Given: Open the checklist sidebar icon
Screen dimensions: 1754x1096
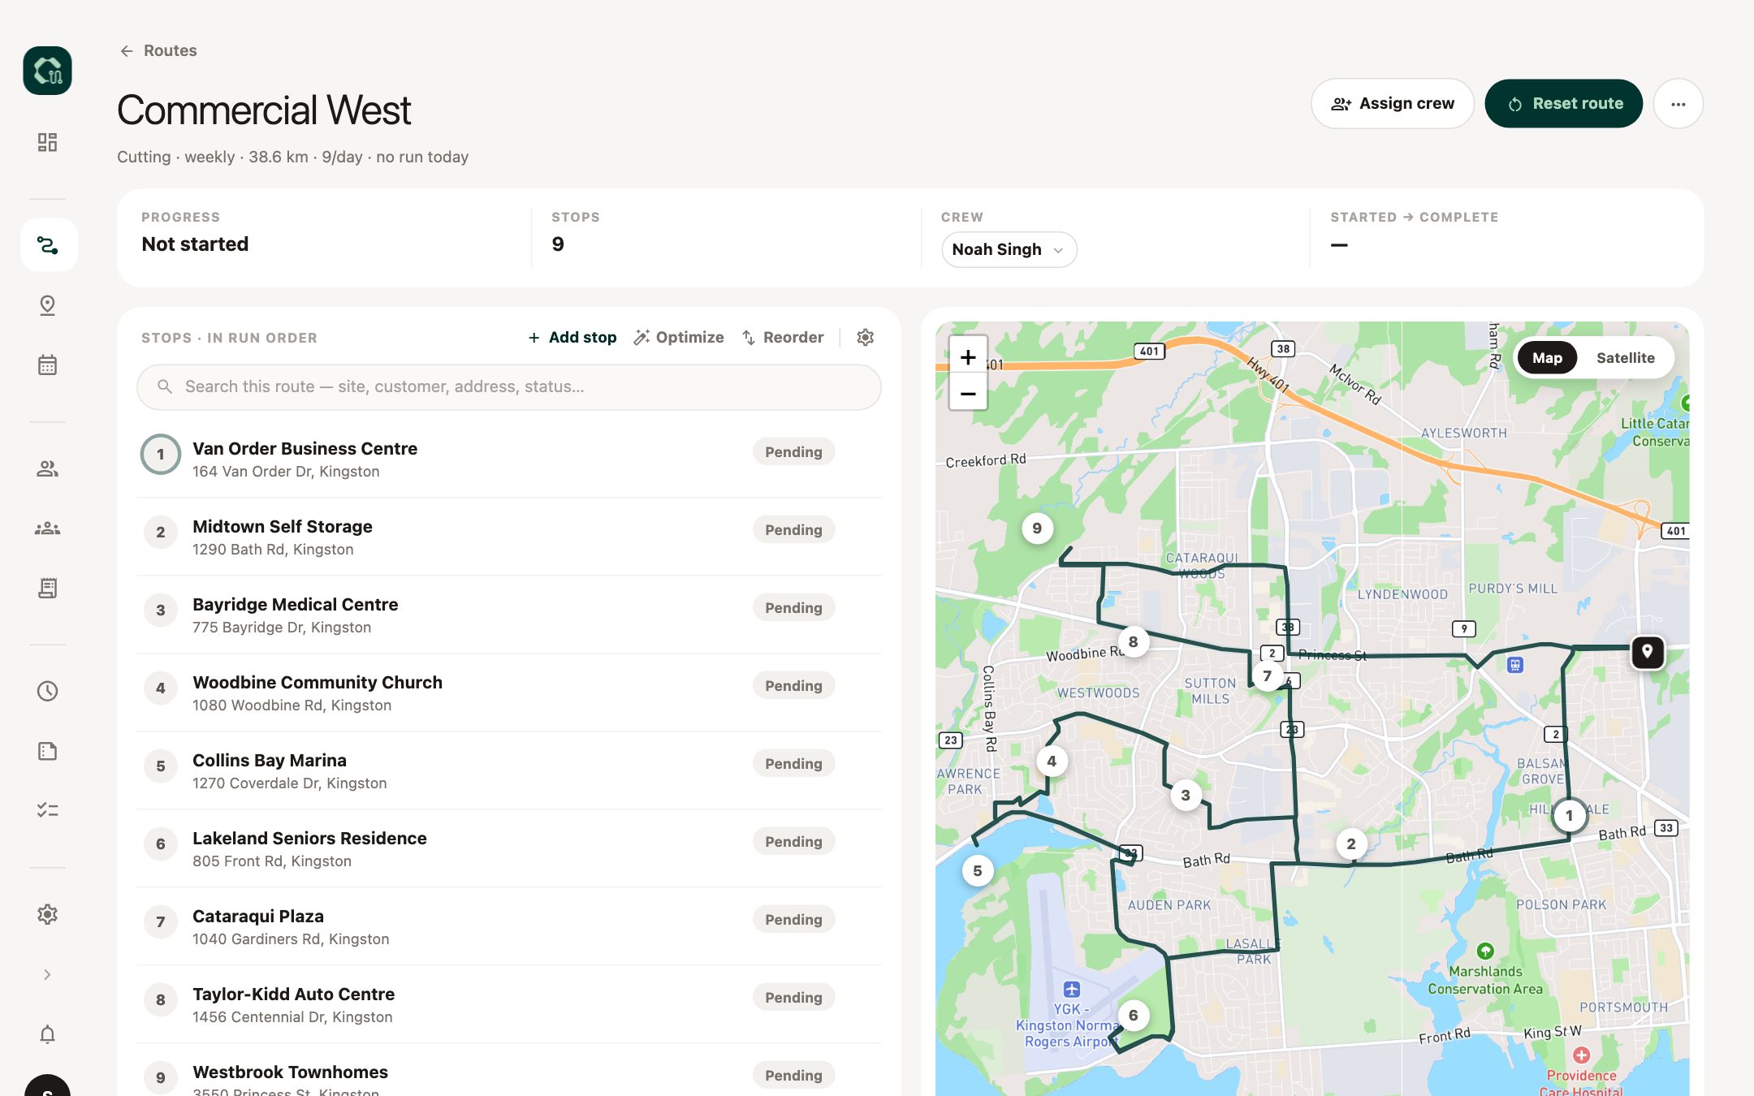Looking at the screenshot, I should (47, 810).
